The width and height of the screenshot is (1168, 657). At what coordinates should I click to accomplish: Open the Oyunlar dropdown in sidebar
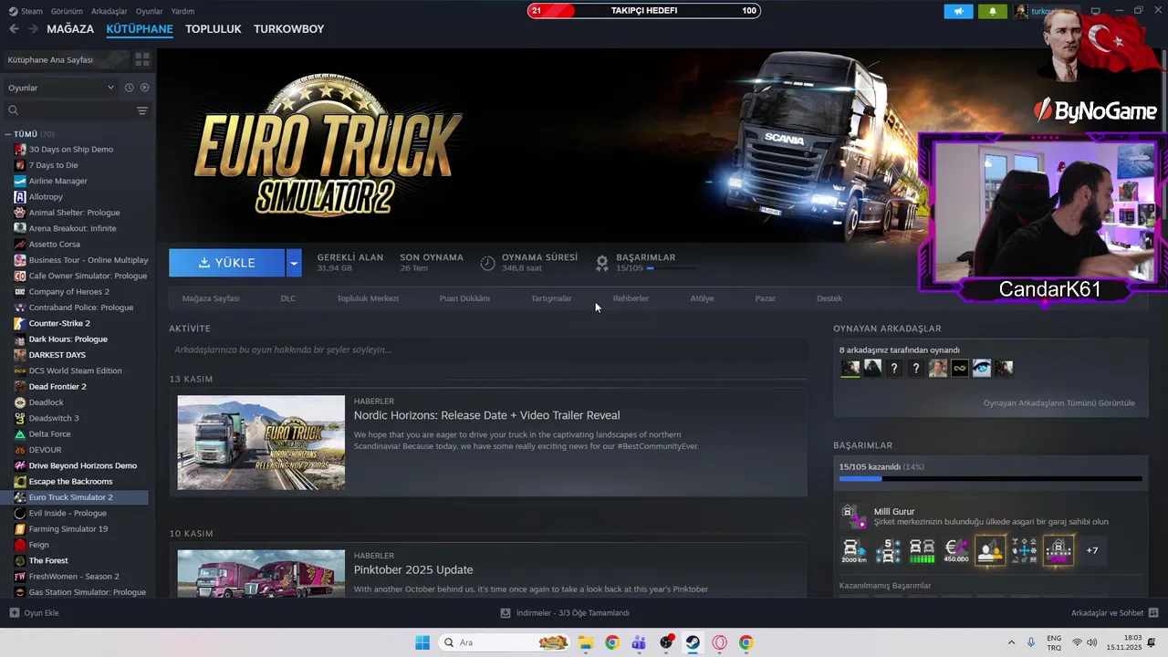61,88
